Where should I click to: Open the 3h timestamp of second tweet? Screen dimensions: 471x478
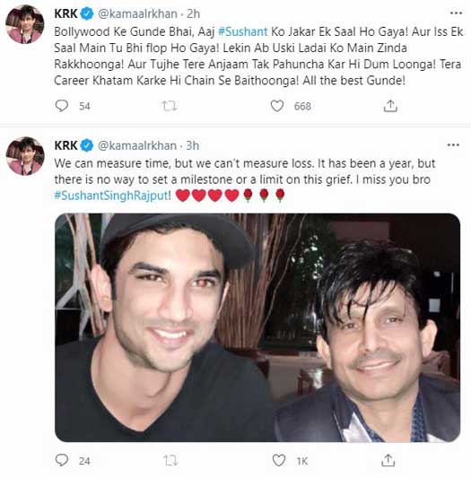(193, 146)
